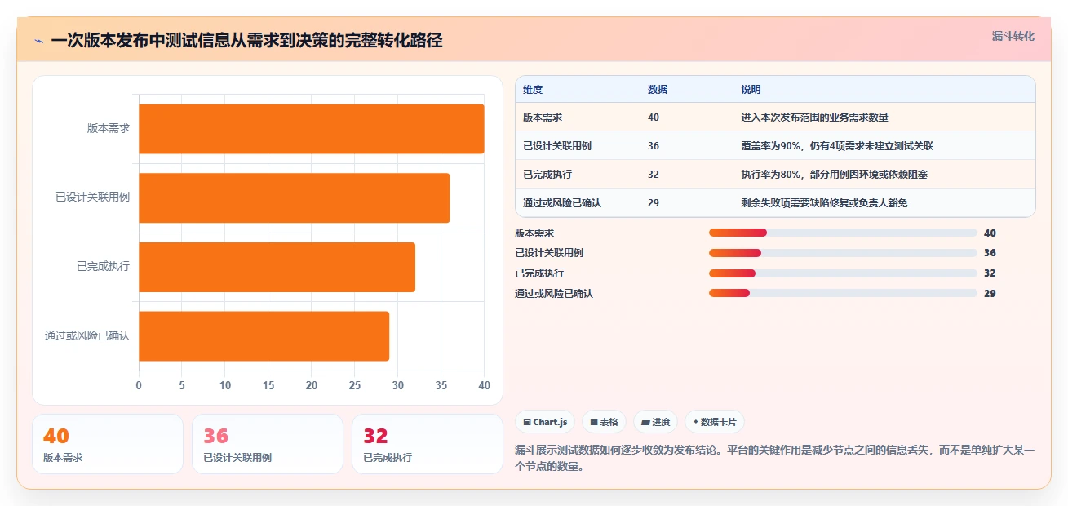Click the value 40 beside the progress bar
This screenshot has height=506, width=1068.
(990, 233)
